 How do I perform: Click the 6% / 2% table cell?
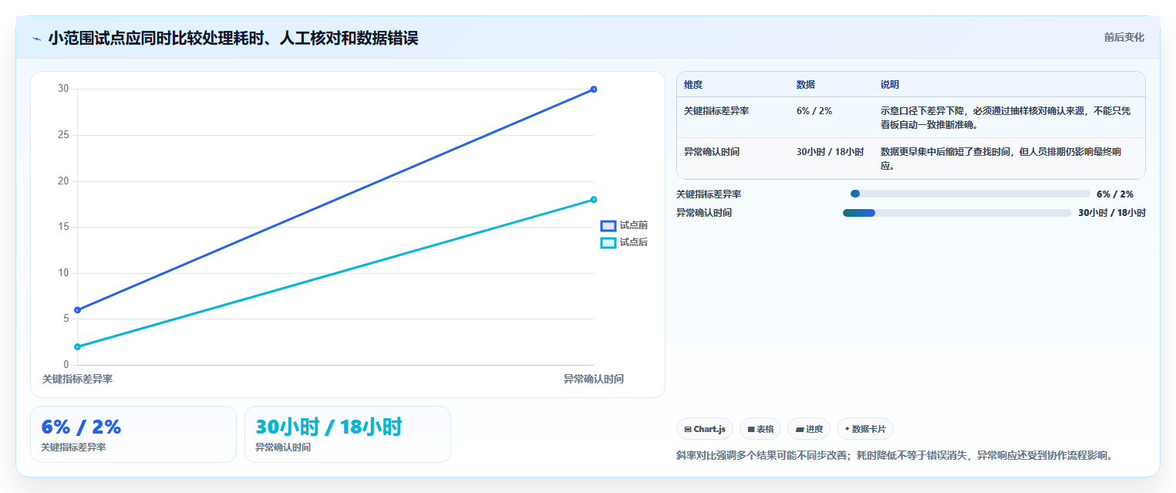click(x=814, y=111)
